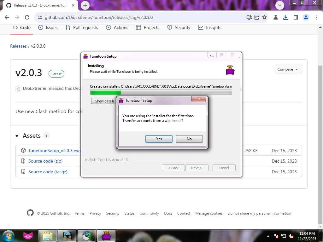Open site information icon in address bar

tap(40, 18)
